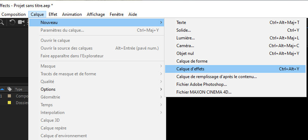This screenshot has width=308, height=140.
Task: Choose Calque d'environnement entry
Action: [x=97, y=136]
